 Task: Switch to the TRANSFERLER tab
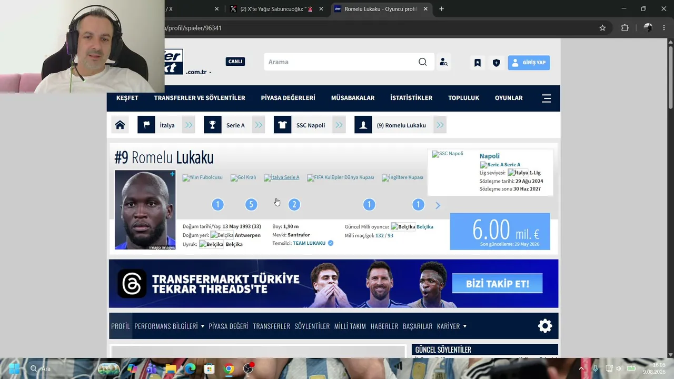coord(272,326)
